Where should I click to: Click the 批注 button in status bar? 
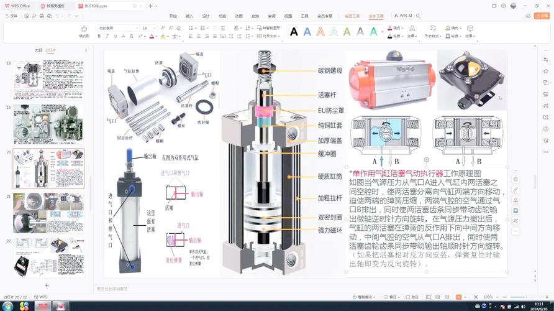coord(412,297)
